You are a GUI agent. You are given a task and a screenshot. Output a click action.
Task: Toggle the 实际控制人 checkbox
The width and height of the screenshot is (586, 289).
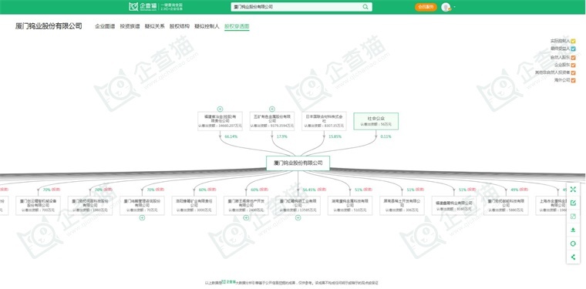tap(573, 41)
